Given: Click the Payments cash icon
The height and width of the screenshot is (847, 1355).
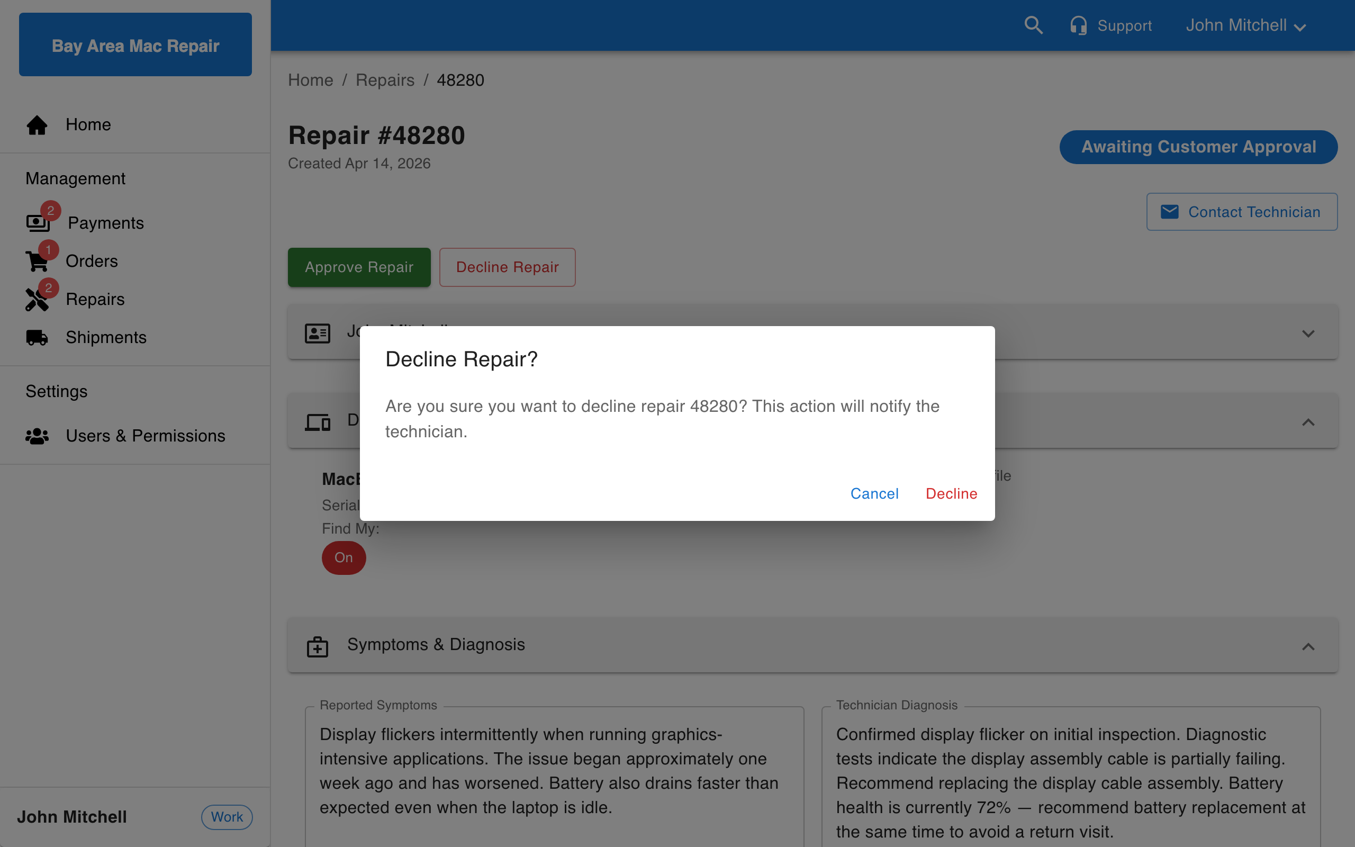Looking at the screenshot, I should pos(38,222).
